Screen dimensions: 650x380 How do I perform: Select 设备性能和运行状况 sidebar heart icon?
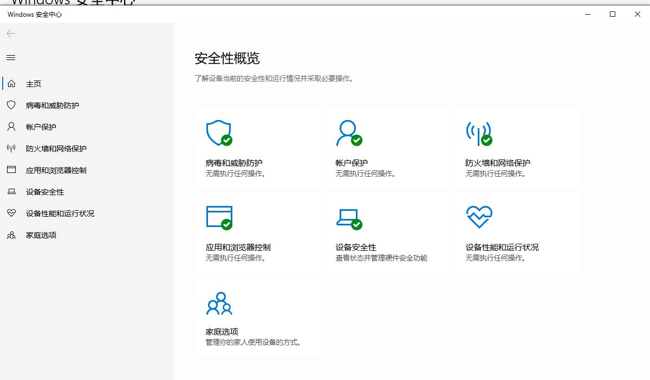[11, 214]
